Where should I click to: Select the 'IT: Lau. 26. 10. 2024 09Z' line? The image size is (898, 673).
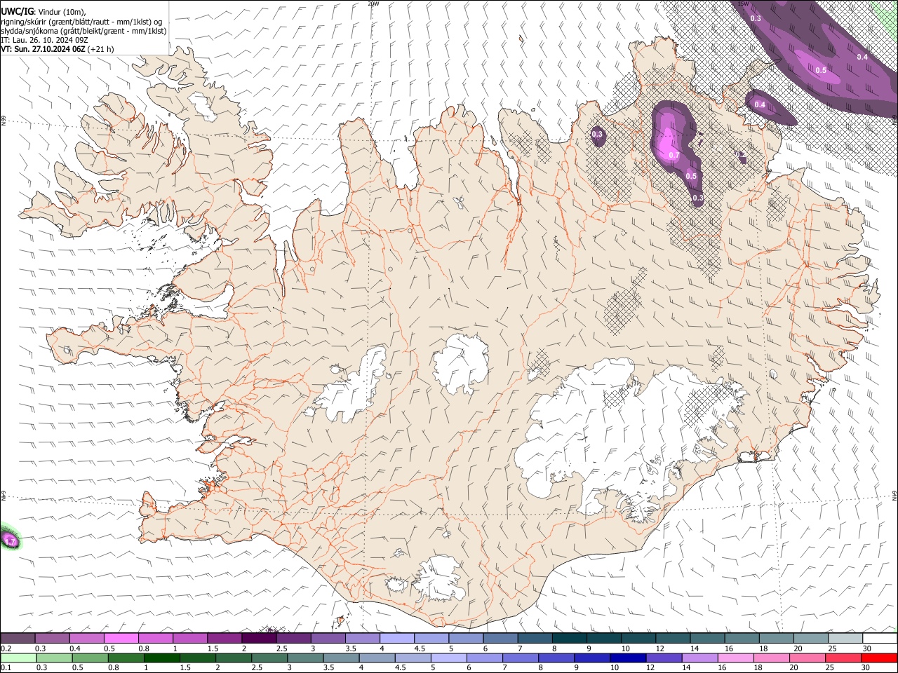(44, 40)
